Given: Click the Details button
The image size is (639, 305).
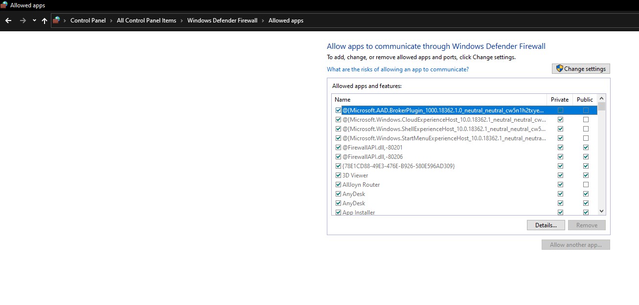Looking at the screenshot, I should tap(546, 225).
